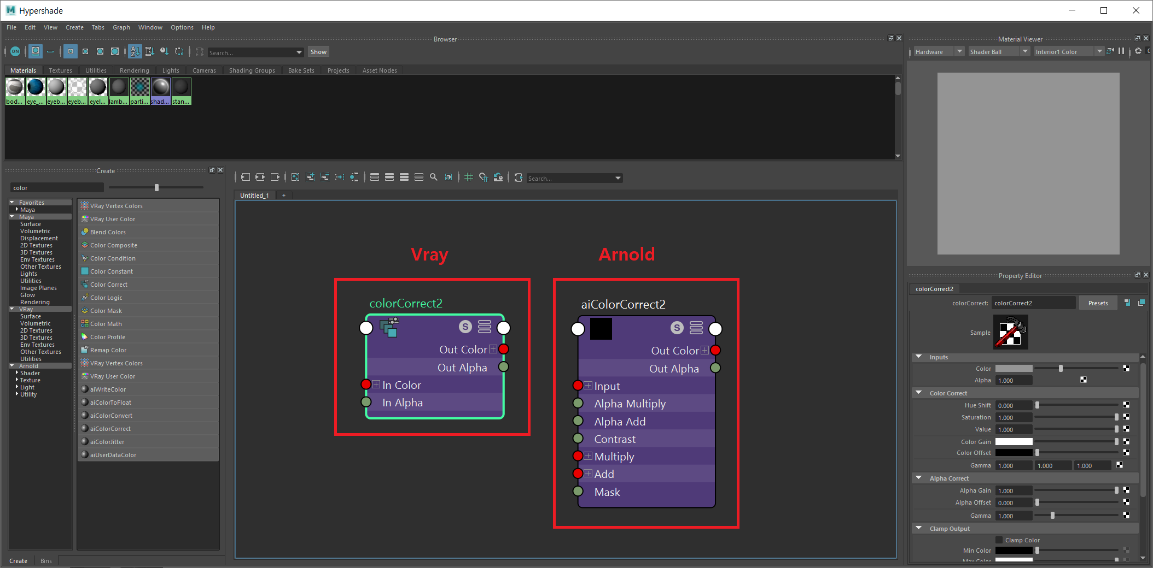Image resolution: width=1153 pixels, height=568 pixels.
Task: Expand the Arnold Shader tree item
Action: point(17,373)
